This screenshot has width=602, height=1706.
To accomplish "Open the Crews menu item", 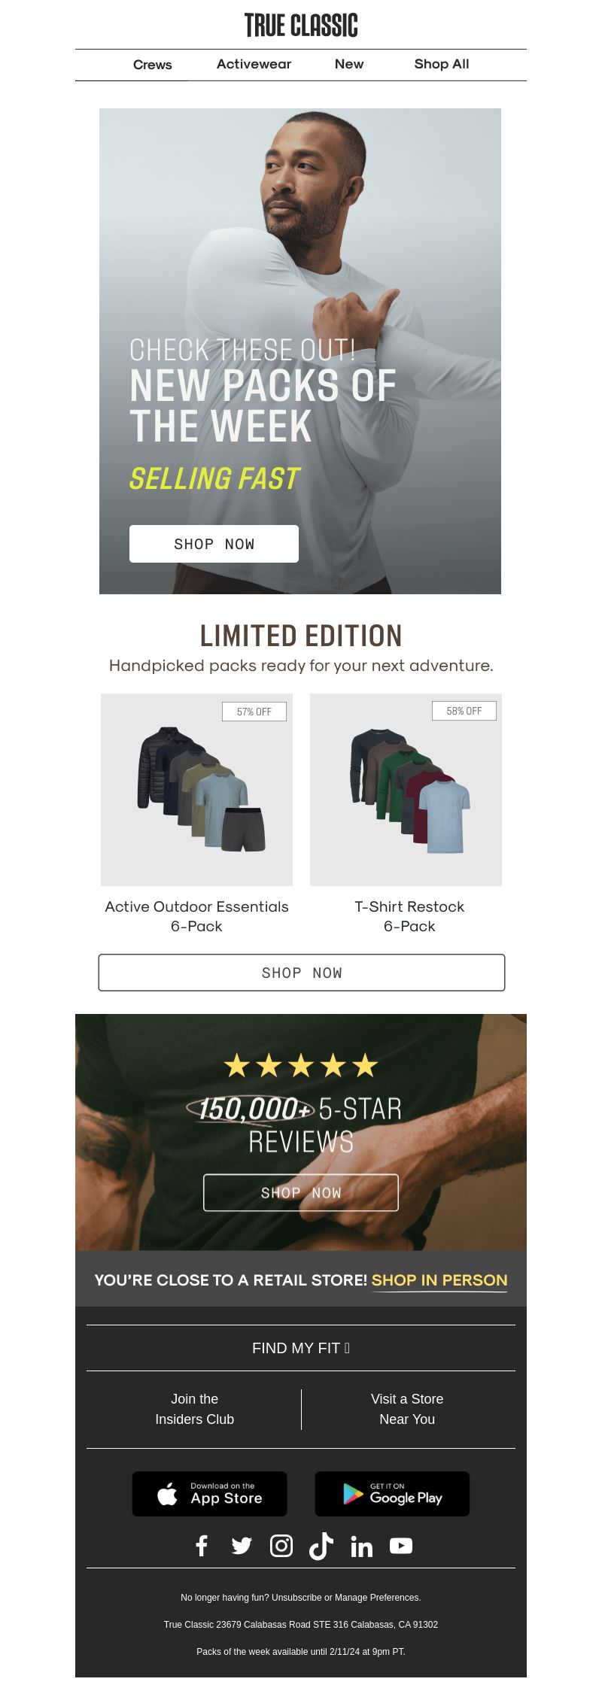I will [x=153, y=65].
